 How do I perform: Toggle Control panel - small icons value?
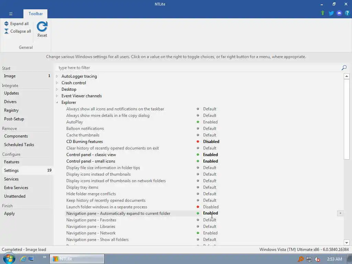(x=210, y=161)
